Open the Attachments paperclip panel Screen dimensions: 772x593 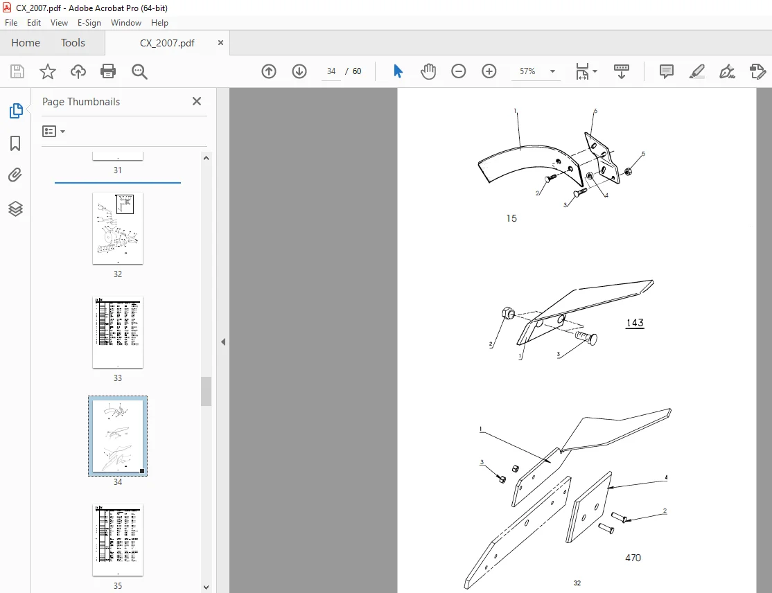(x=15, y=175)
